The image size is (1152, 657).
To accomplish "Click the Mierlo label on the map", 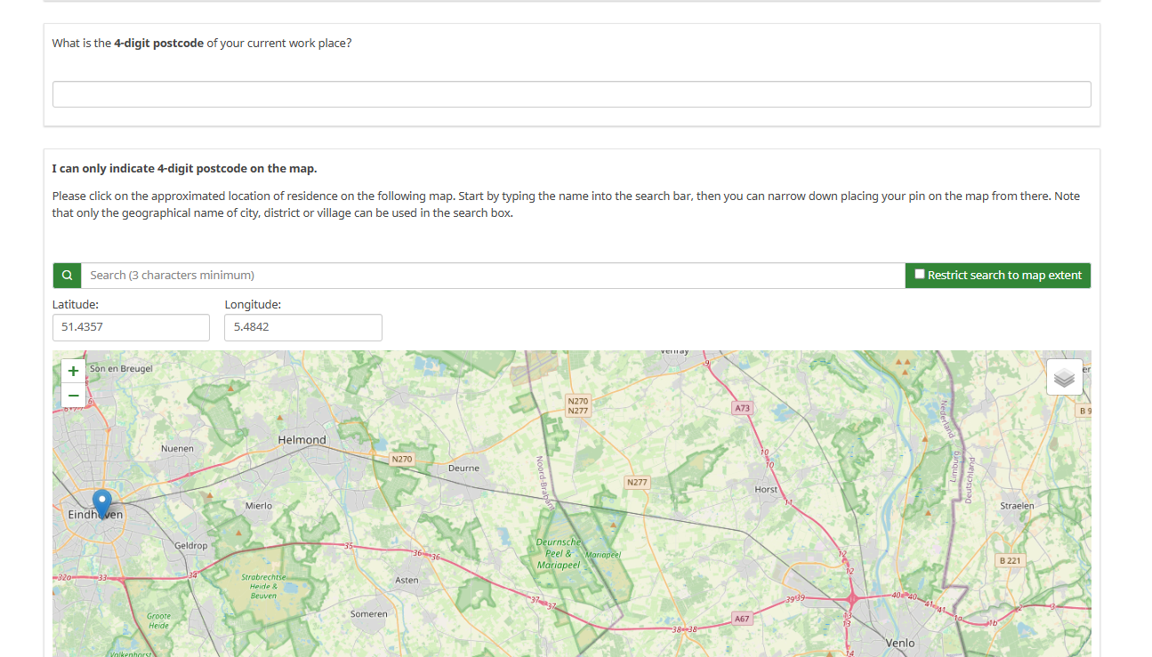I will click(x=259, y=505).
